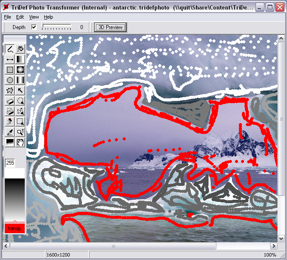Select the filled rectangle tool
This screenshot has height=260, width=287.
click(10, 70)
